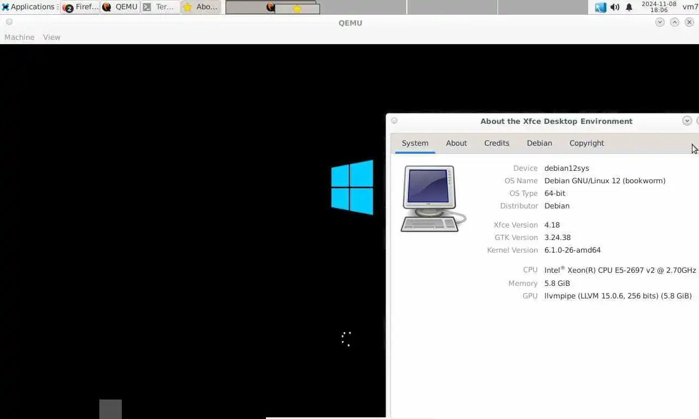The width and height of the screenshot is (699, 419).
Task: Click the GPU value llvmpipe
Action: click(618, 296)
